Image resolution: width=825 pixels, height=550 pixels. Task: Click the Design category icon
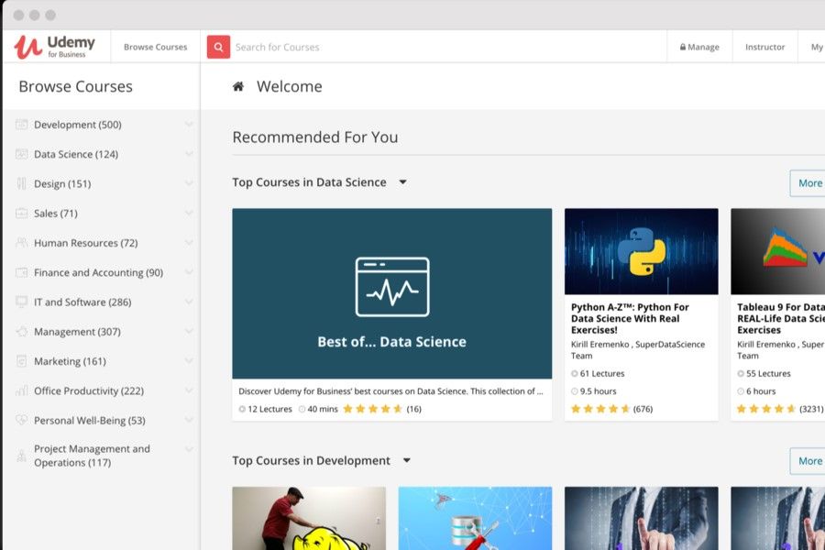[x=20, y=183]
